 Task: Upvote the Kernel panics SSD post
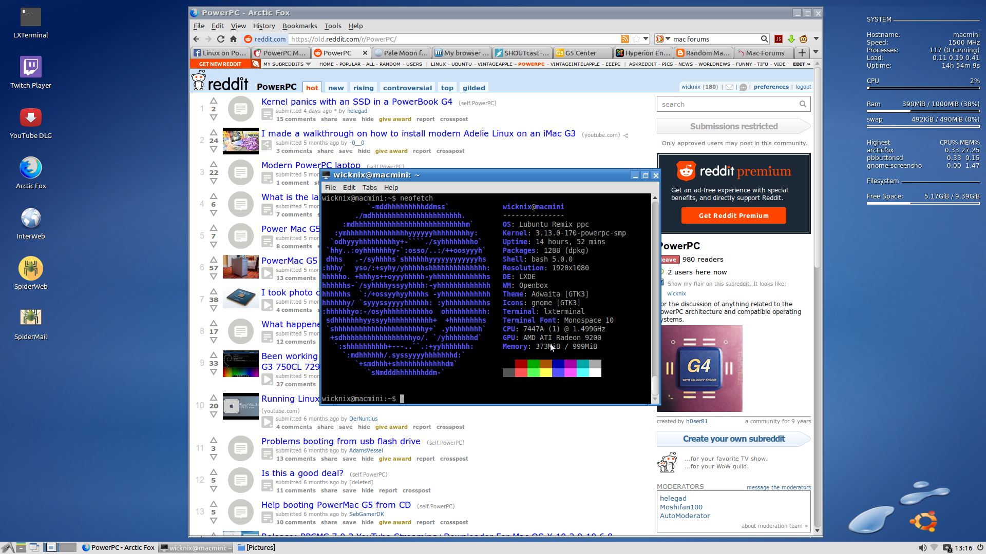pos(214,101)
